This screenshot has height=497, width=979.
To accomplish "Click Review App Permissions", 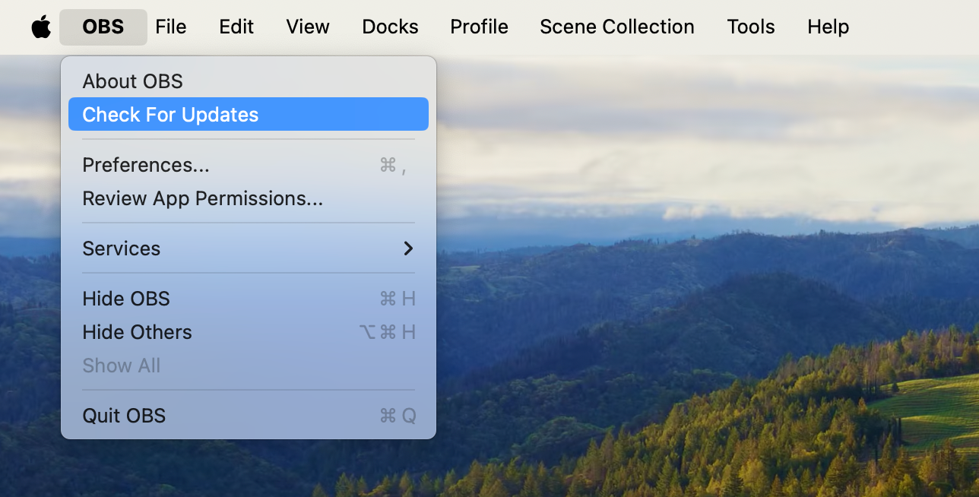I will pos(202,198).
